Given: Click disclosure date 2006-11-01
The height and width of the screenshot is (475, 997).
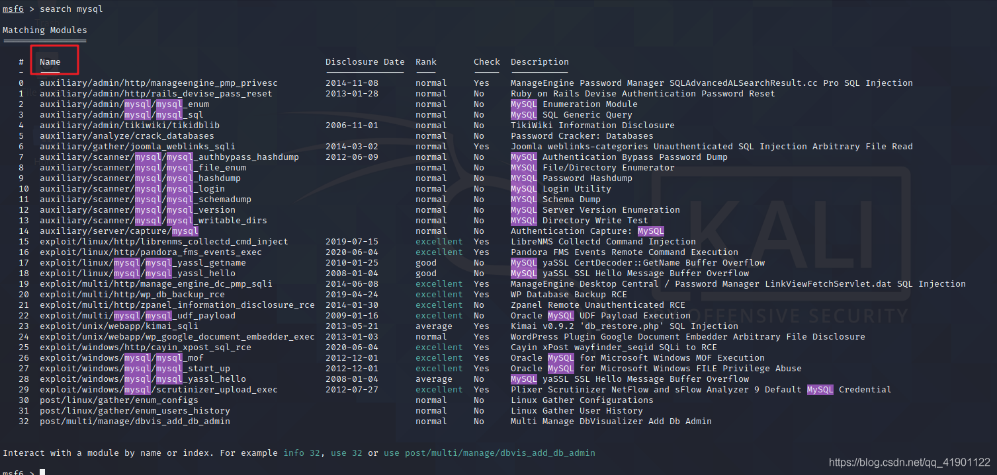Looking at the screenshot, I should [x=352, y=126].
